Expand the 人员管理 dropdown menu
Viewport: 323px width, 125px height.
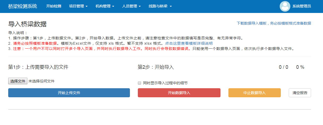point(131,6)
